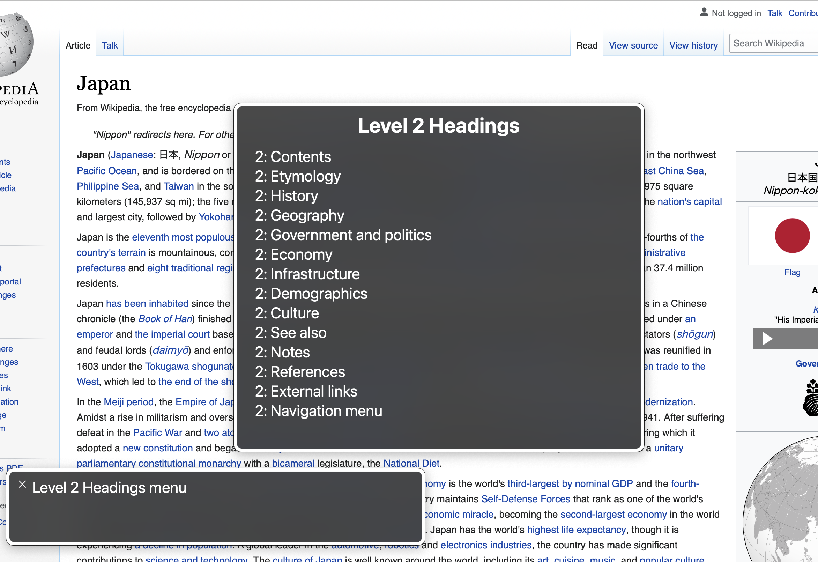Open eight traditional regions link
Screen dimensions: 818x562
click(191, 268)
